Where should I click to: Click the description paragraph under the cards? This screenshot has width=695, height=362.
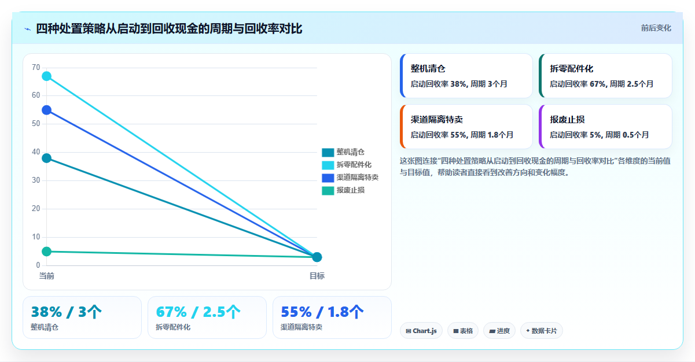point(535,167)
